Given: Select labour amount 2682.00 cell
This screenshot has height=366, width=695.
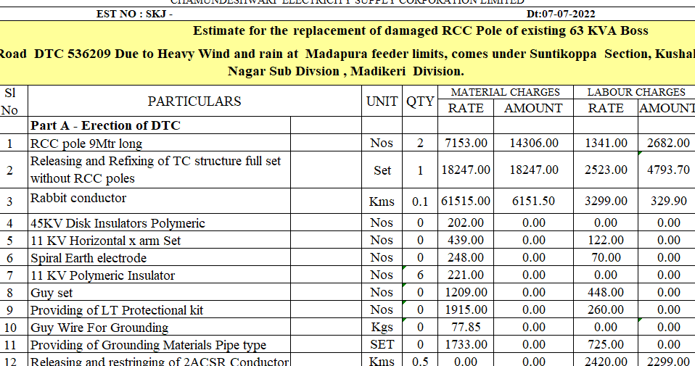Looking at the screenshot, I should (667, 143).
